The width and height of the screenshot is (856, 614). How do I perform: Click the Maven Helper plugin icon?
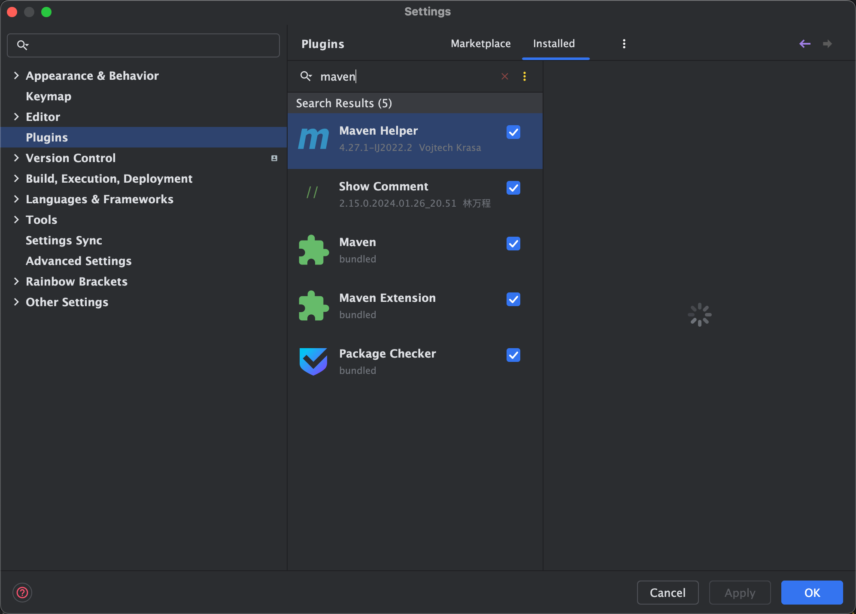point(313,139)
